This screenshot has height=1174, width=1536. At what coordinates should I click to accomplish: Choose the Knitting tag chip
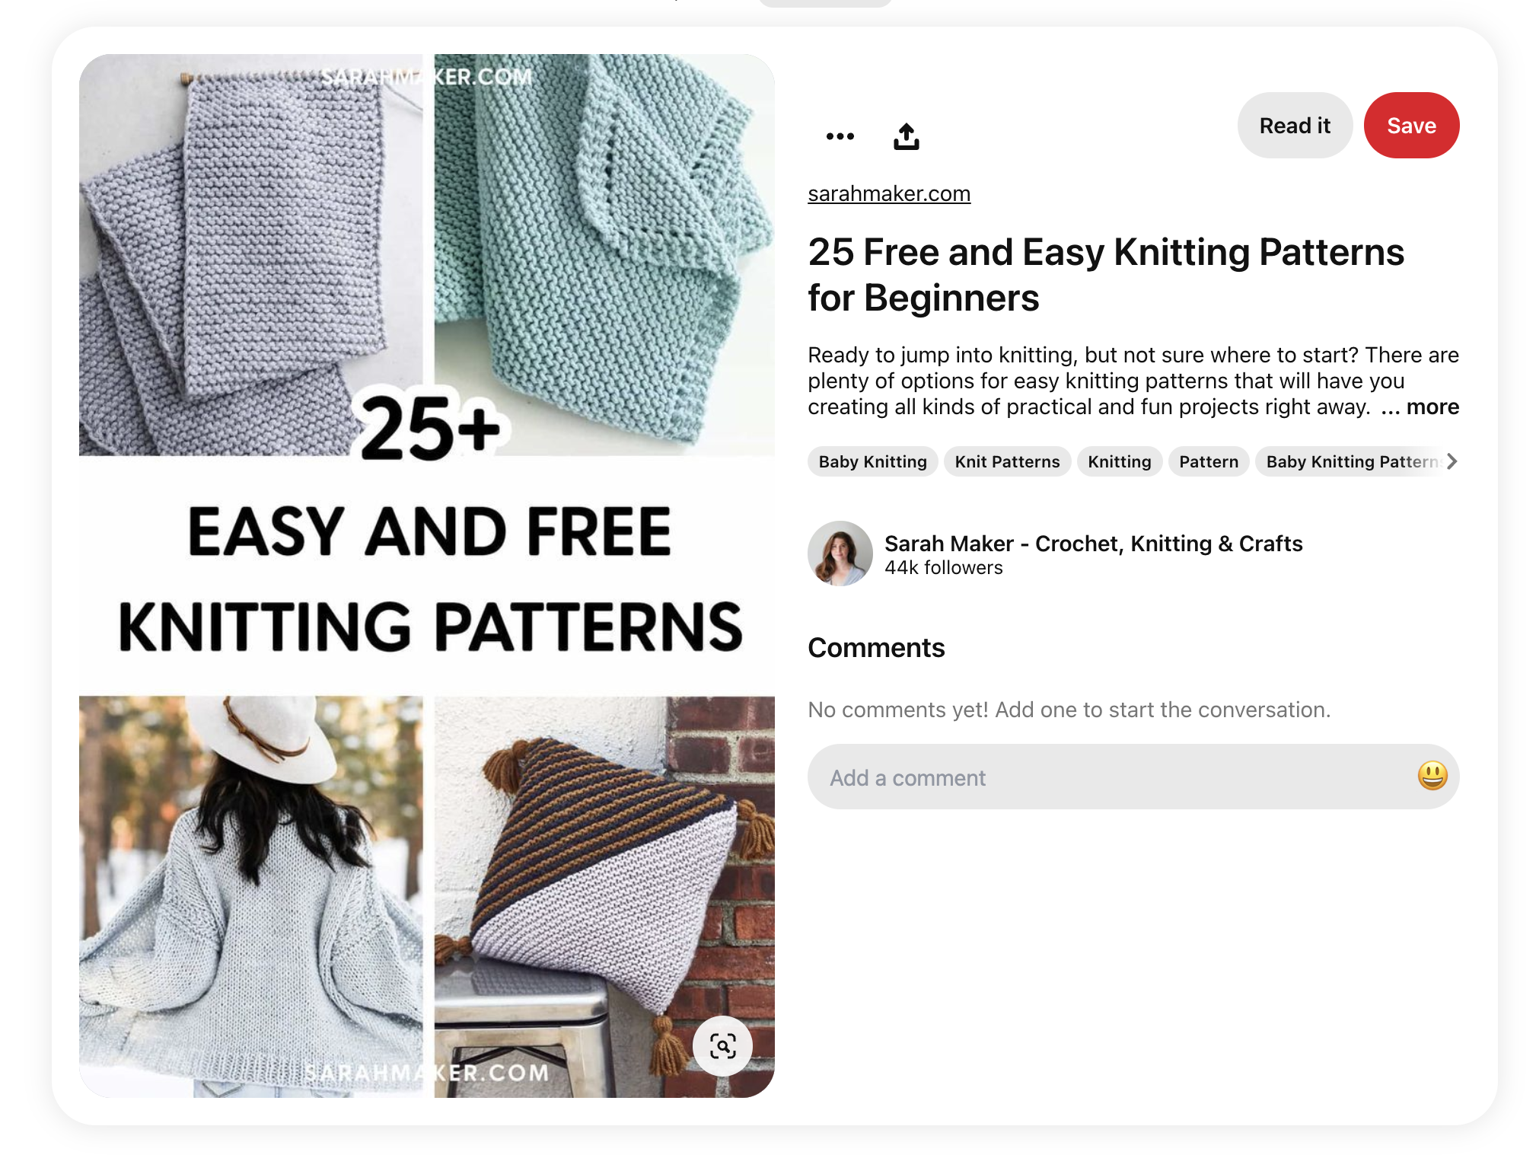pos(1119,461)
